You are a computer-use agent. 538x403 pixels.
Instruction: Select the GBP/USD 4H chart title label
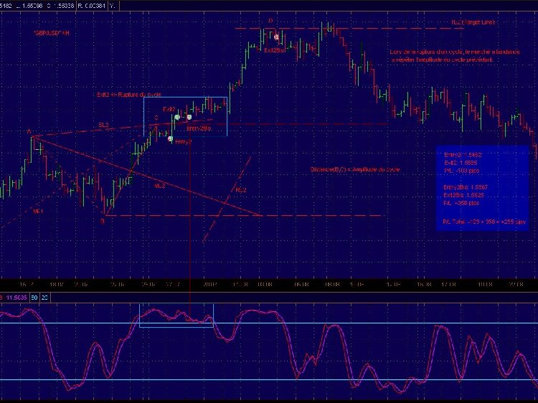[52, 33]
